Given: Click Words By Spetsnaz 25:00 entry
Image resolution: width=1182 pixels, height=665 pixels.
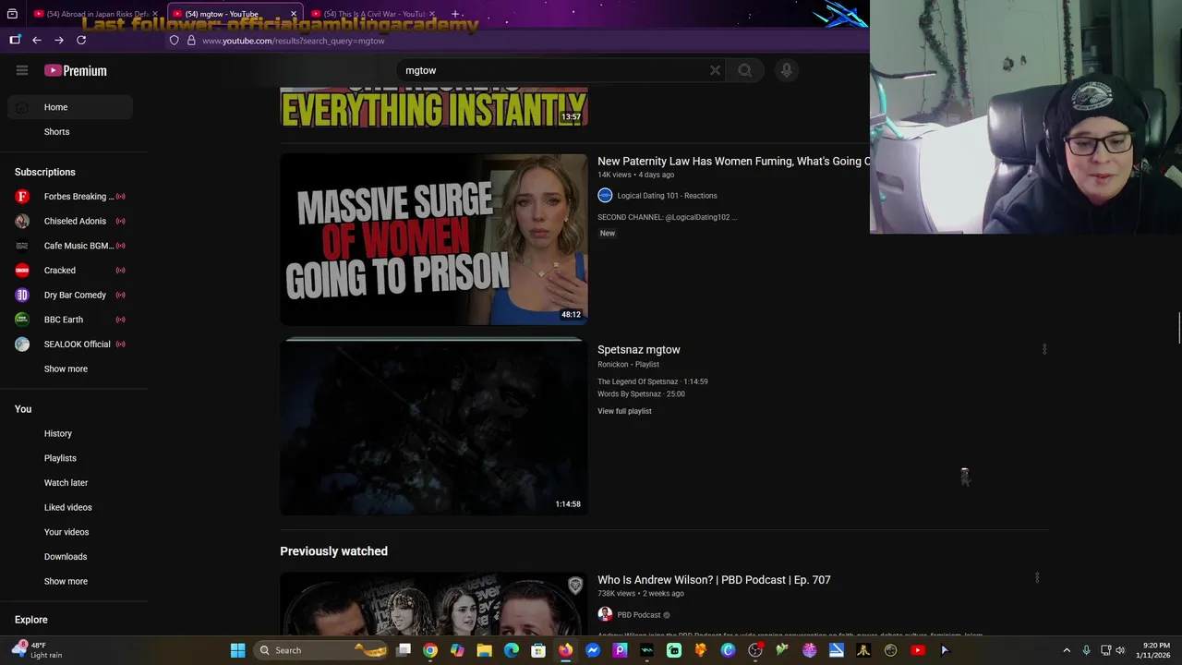Looking at the screenshot, I should pyautogui.click(x=641, y=394).
